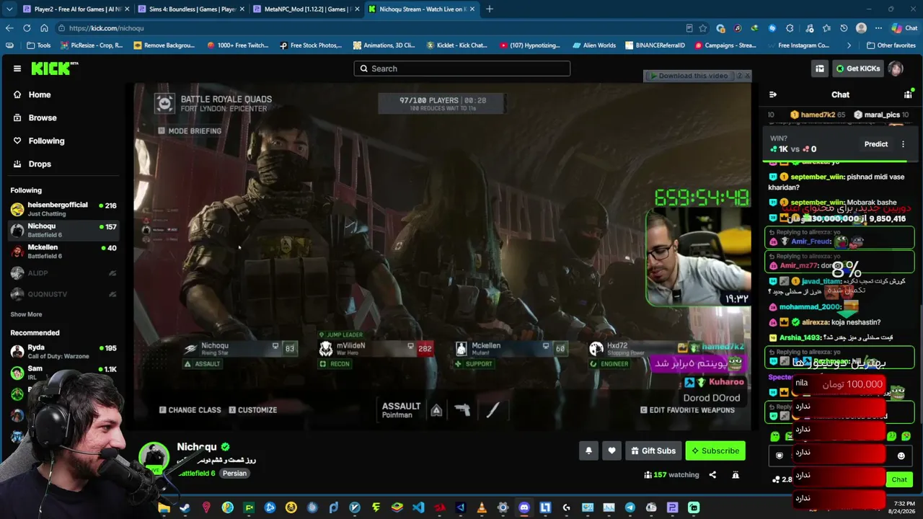Open the user avatar menu on Kick

pyautogui.click(x=896, y=68)
